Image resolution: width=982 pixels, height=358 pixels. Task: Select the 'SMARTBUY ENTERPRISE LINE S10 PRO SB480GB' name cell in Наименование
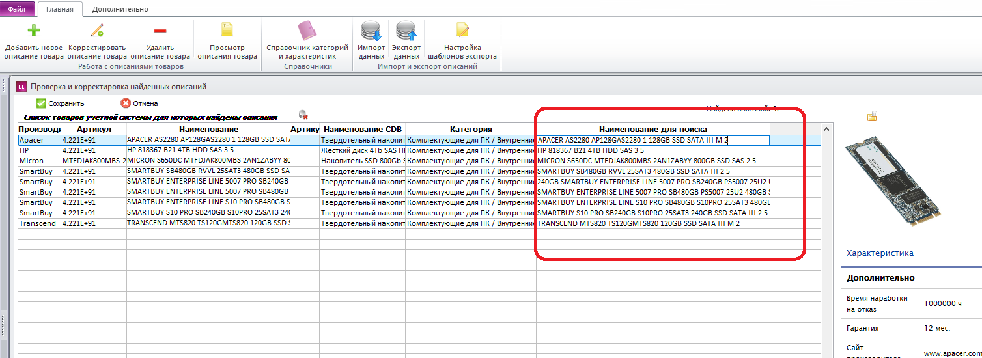[208, 202]
